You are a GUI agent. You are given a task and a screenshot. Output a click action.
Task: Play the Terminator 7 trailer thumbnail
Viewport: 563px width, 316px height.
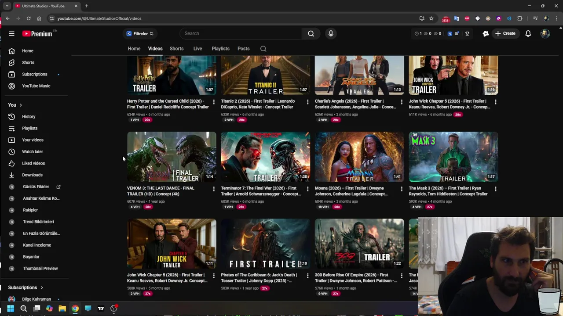click(265, 157)
